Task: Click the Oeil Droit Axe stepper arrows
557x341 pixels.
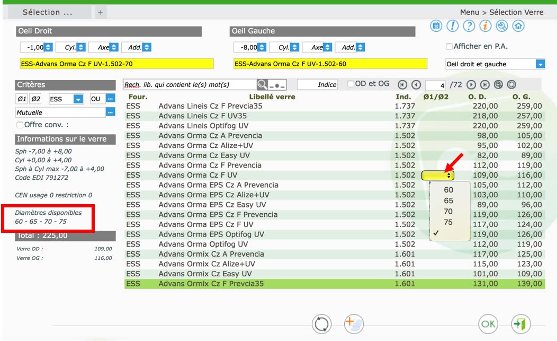Action: pyautogui.click(x=114, y=47)
